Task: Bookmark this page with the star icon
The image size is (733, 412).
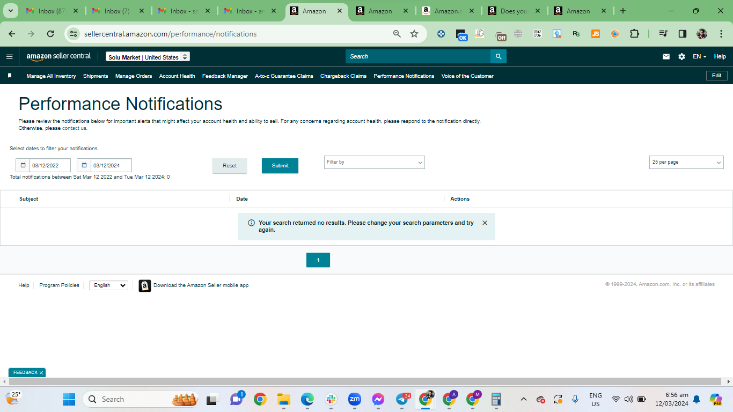Action: (x=414, y=34)
